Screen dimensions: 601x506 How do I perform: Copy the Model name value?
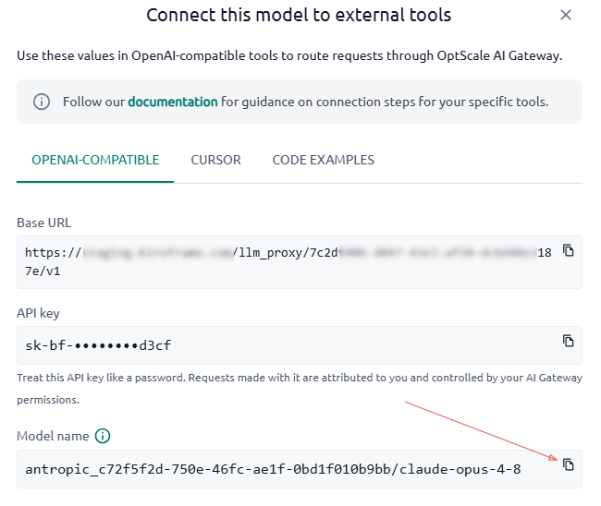tap(568, 464)
